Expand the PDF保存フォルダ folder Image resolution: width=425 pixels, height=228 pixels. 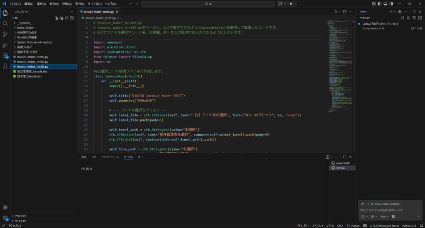pyautogui.click(x=27, y=32)
